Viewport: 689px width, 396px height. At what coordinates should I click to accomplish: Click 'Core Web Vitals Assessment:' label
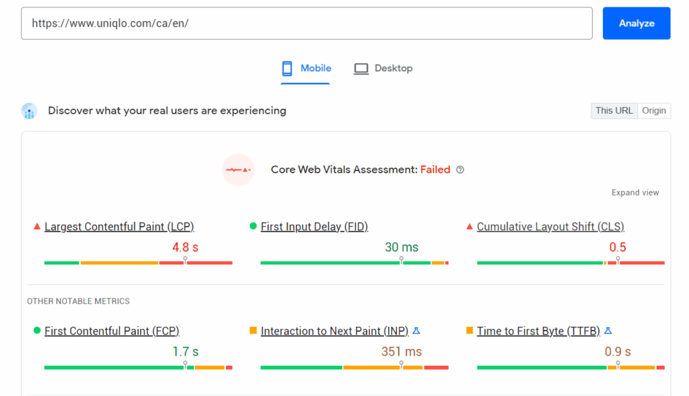pyautogui.click(x=344, y=170)
